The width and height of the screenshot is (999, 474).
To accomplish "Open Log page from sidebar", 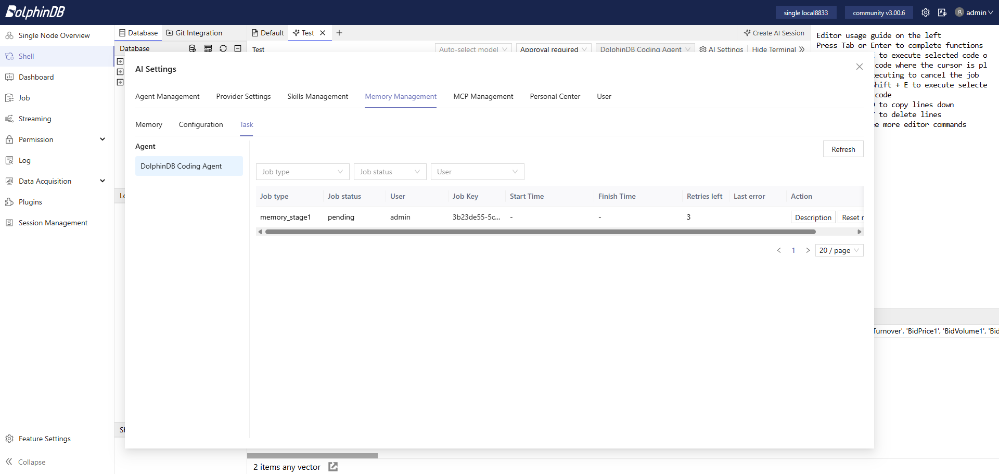I will tap(24, 160).
